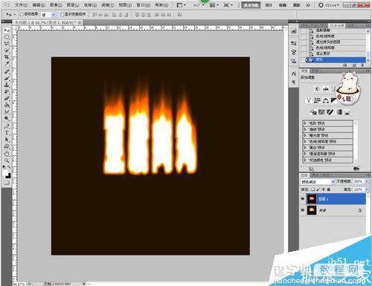Viewport: 372px width, 286px height.
Task: Select the Horizontal Type tool
Action: 7,133
